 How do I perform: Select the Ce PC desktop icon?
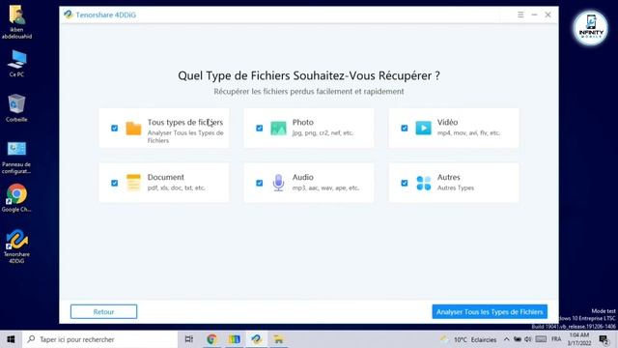(x=16, y=63)
